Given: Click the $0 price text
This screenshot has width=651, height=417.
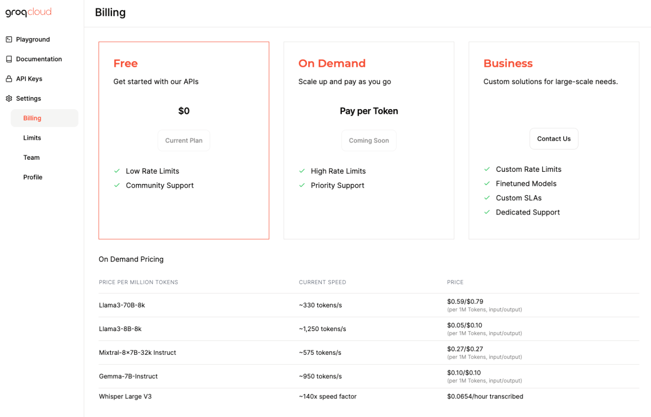Looking at the screenshot, I should click(184, 111).
